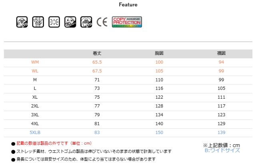Click the chest protector STD feature icon
This screenshot has height=163, width=256.
(86, 22)
